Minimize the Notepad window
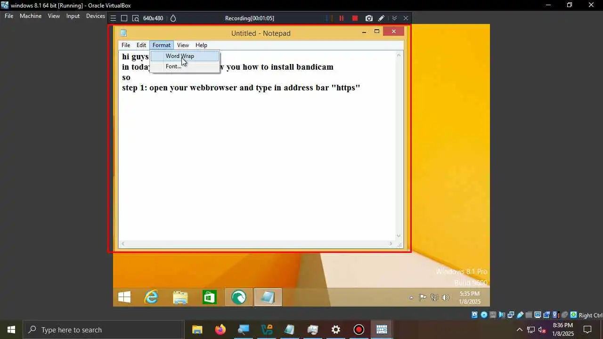Viewport: 603px width, 339px height. click(364, 32)
